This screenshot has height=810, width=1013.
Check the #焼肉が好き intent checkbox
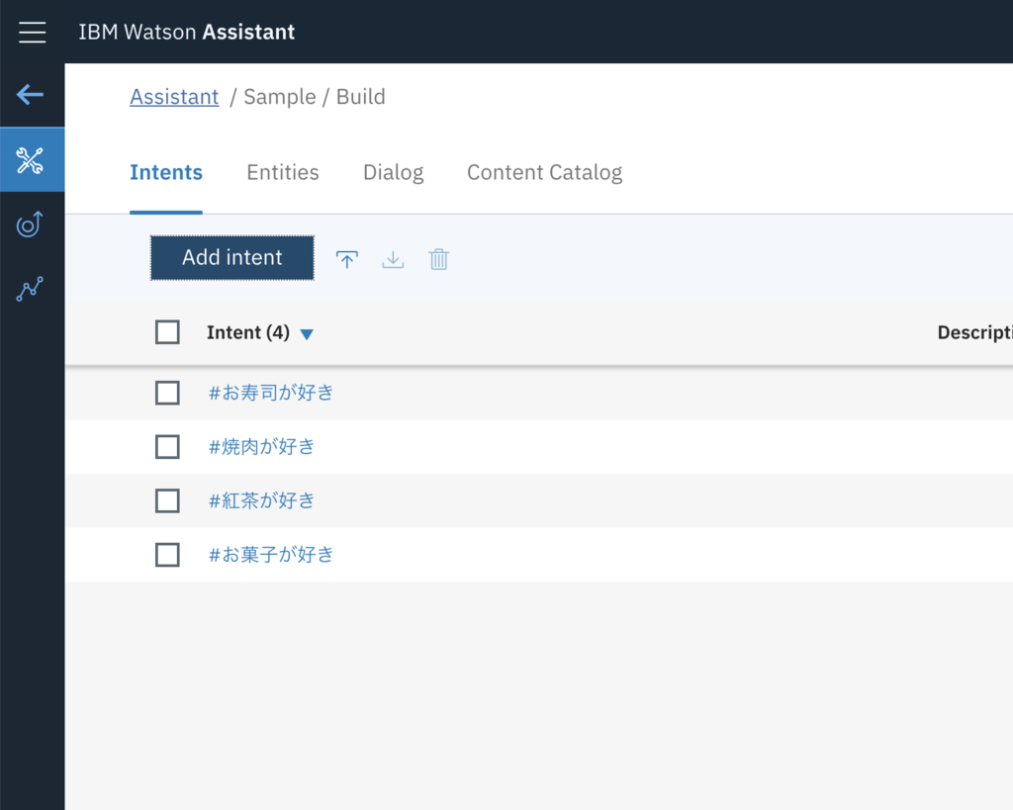167,447
